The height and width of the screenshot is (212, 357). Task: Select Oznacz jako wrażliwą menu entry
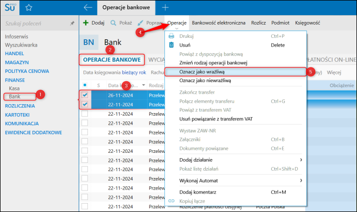point(236,72)
